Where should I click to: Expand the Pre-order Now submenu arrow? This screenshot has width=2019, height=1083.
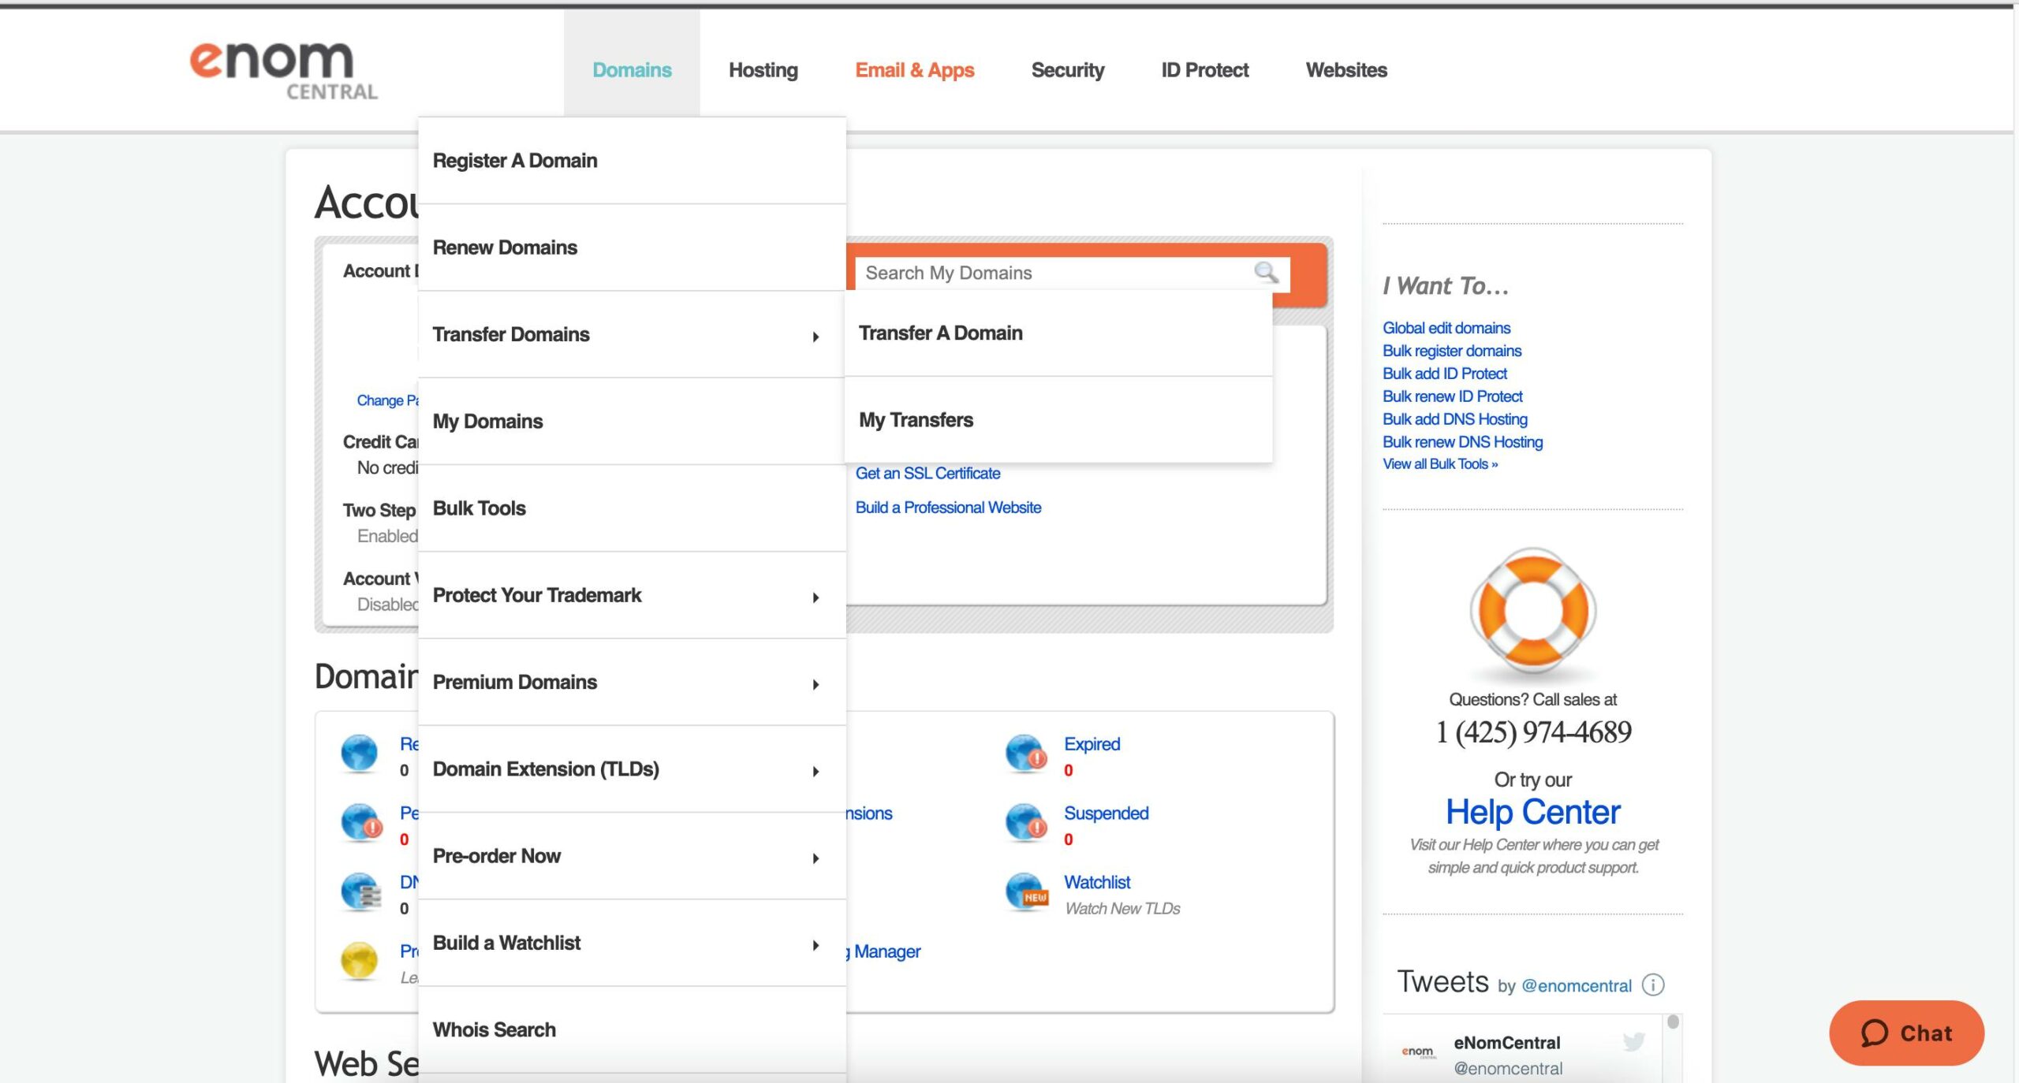pyautogui.click(x=815, y=858)
